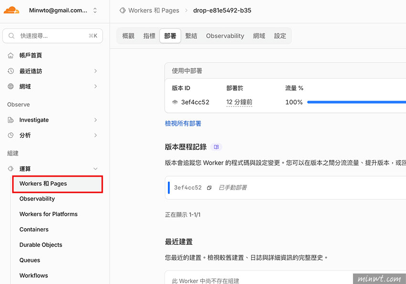Click the 100% traffic value

coord(294,102)
